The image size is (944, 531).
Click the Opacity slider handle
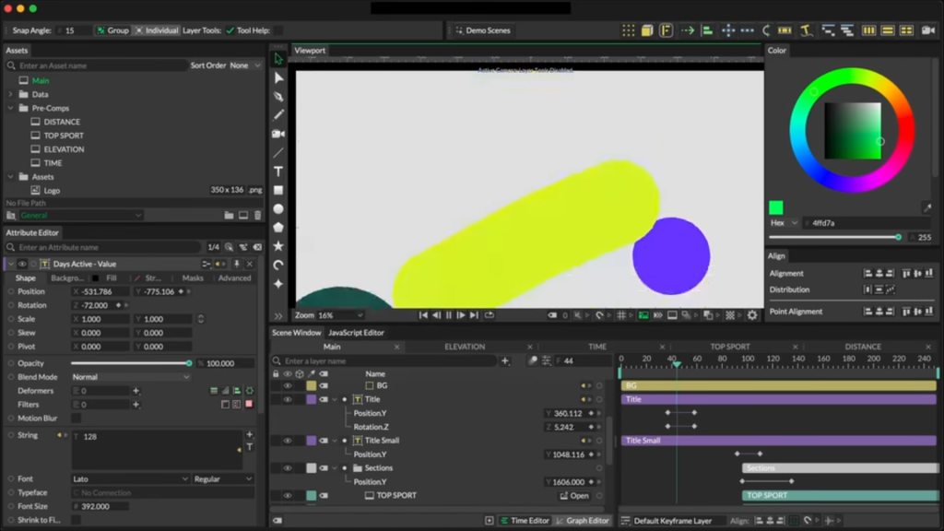tap(189, 363)
